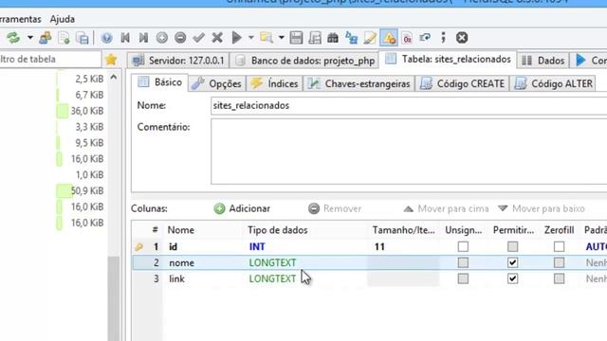The image size is (607, 341).
Task: Toggle Zerofill checkbox for id column
Action: [x=559, y=246]
